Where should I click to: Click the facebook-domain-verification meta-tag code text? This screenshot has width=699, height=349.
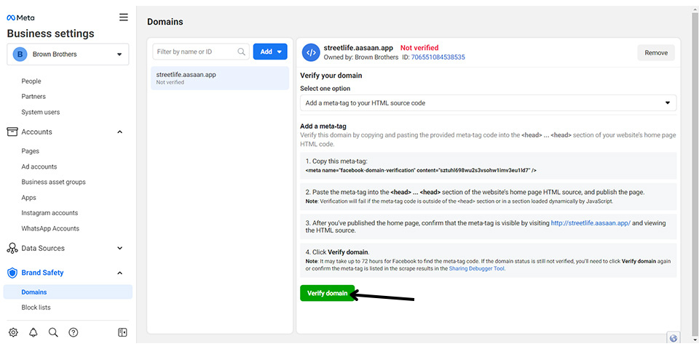[421, 170]
